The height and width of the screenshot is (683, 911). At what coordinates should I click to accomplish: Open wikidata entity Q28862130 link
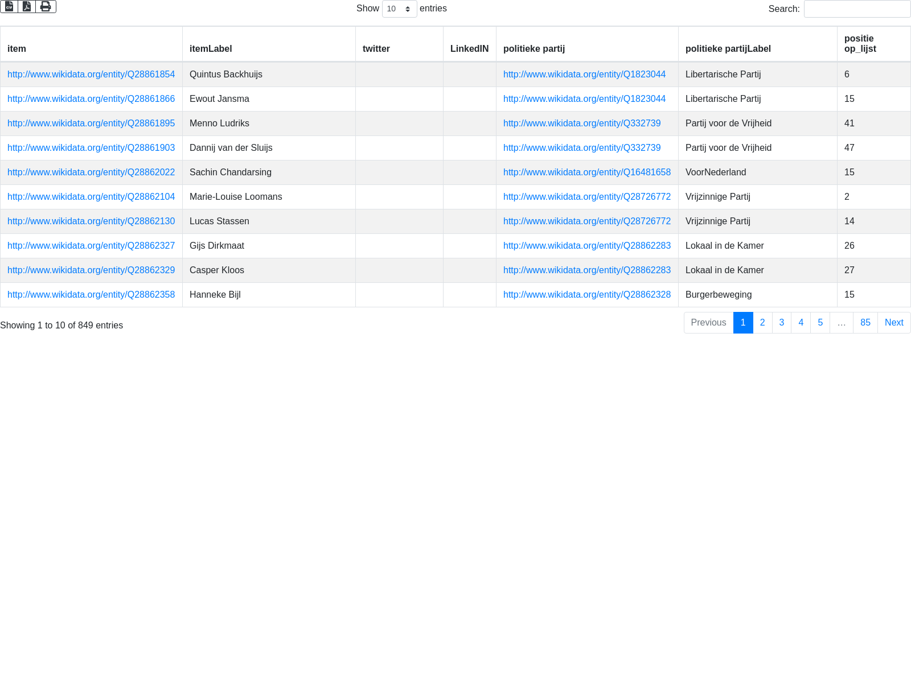click(91, 221)
